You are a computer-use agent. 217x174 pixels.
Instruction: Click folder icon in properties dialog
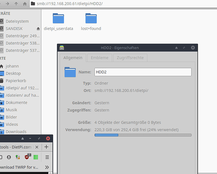pos(70,72)
